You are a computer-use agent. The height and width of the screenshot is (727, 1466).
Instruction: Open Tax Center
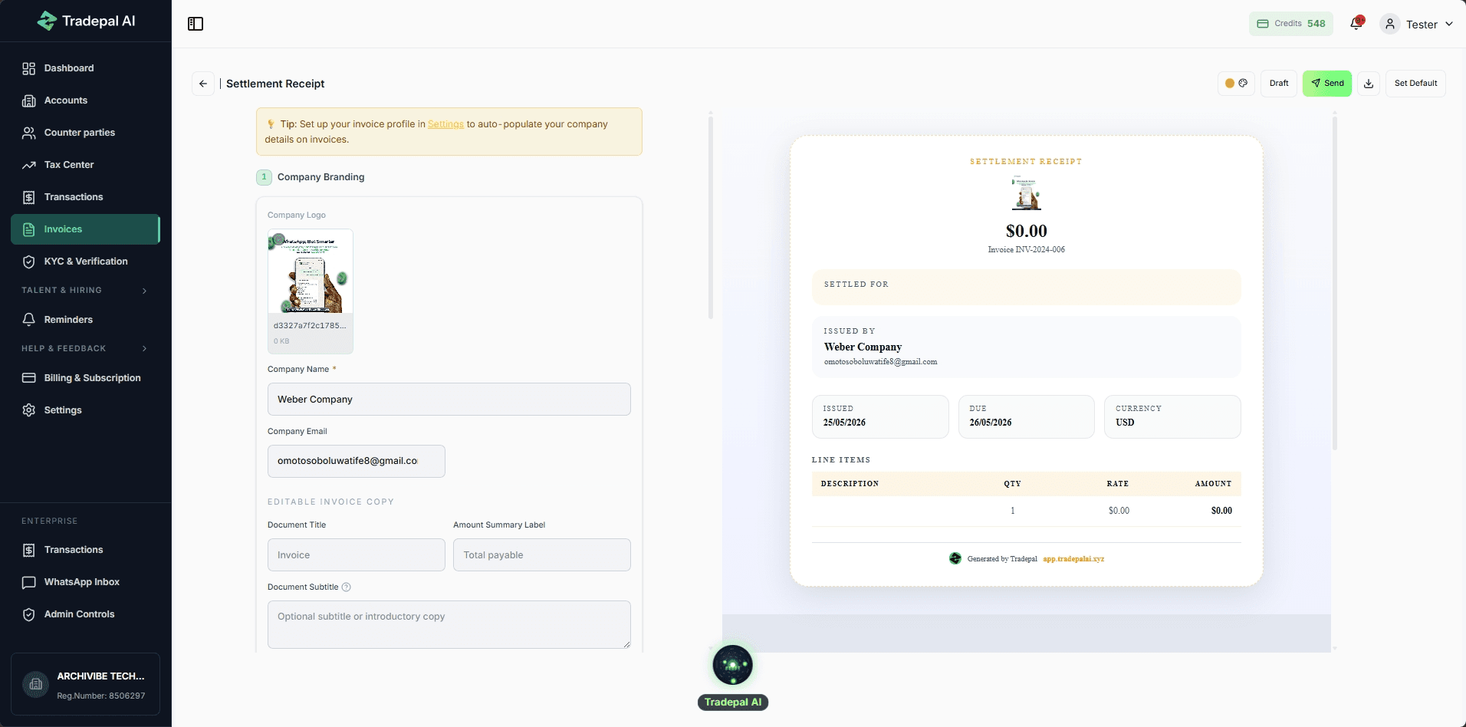pyautogui.click(x=86, y=165)
